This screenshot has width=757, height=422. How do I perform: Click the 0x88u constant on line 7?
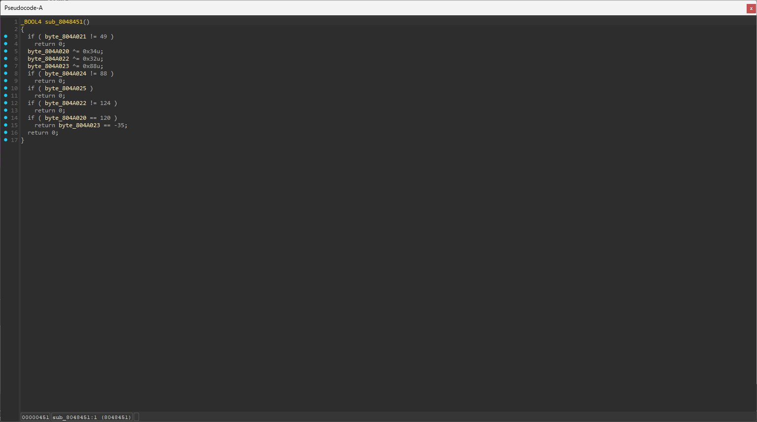[93, 66]
